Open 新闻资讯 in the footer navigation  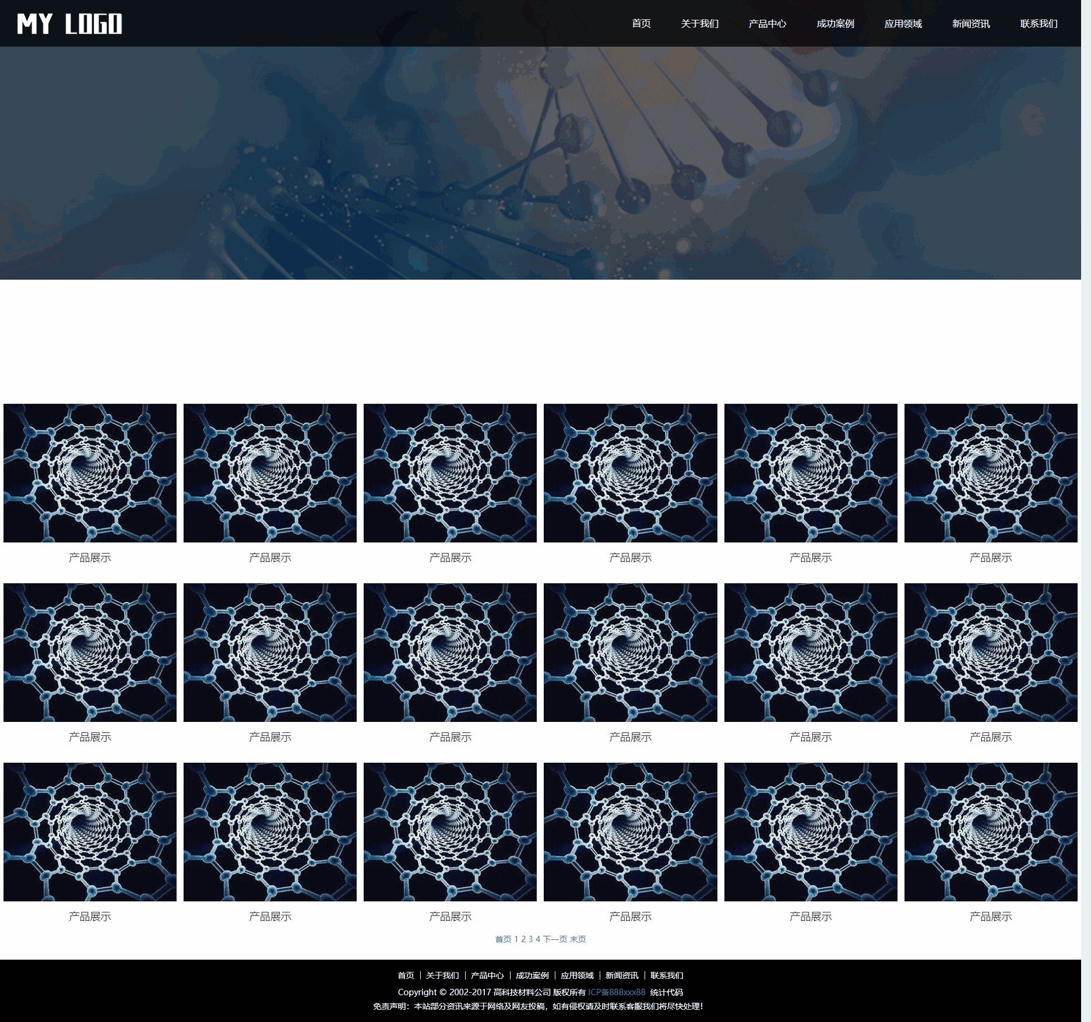[x=622, y=975]
